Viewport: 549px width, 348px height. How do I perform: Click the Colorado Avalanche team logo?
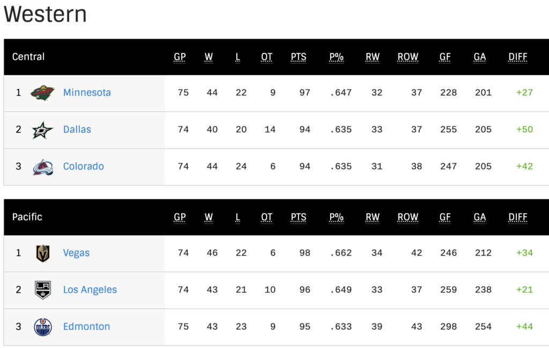pyautogui.click(x=43, y=167)
